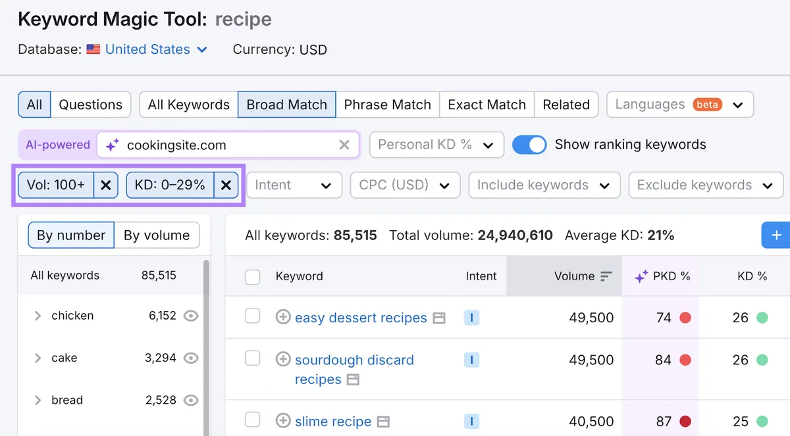Click the blue plus button

click(776, 235)
